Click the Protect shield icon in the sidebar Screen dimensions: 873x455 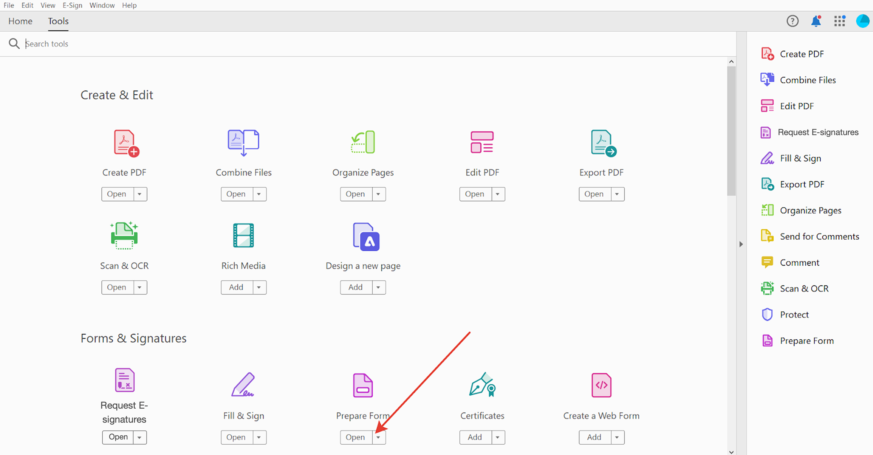coord(767,315)
